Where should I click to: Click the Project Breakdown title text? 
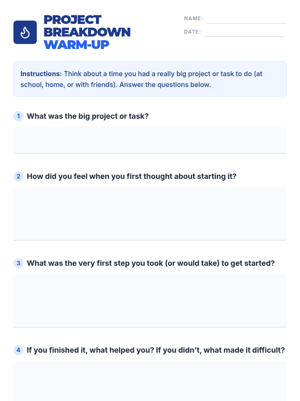pyautogui.click(x=87, y=26)
